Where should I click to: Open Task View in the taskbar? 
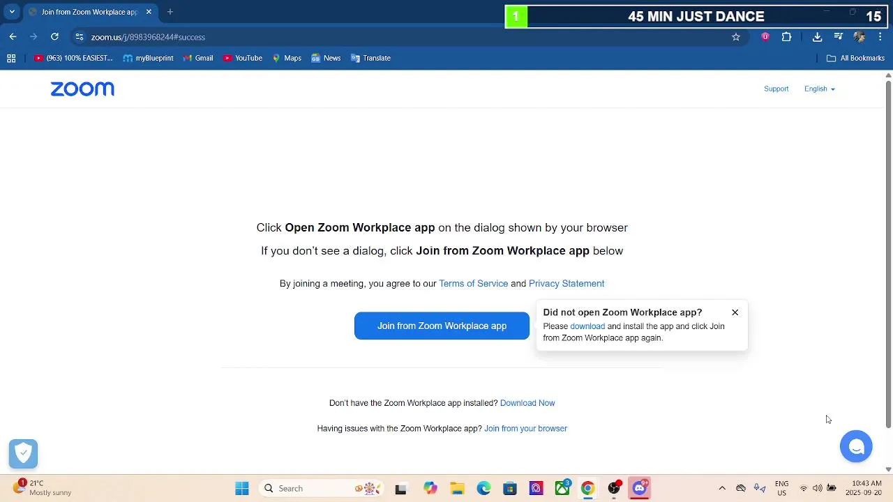point(400,488)
